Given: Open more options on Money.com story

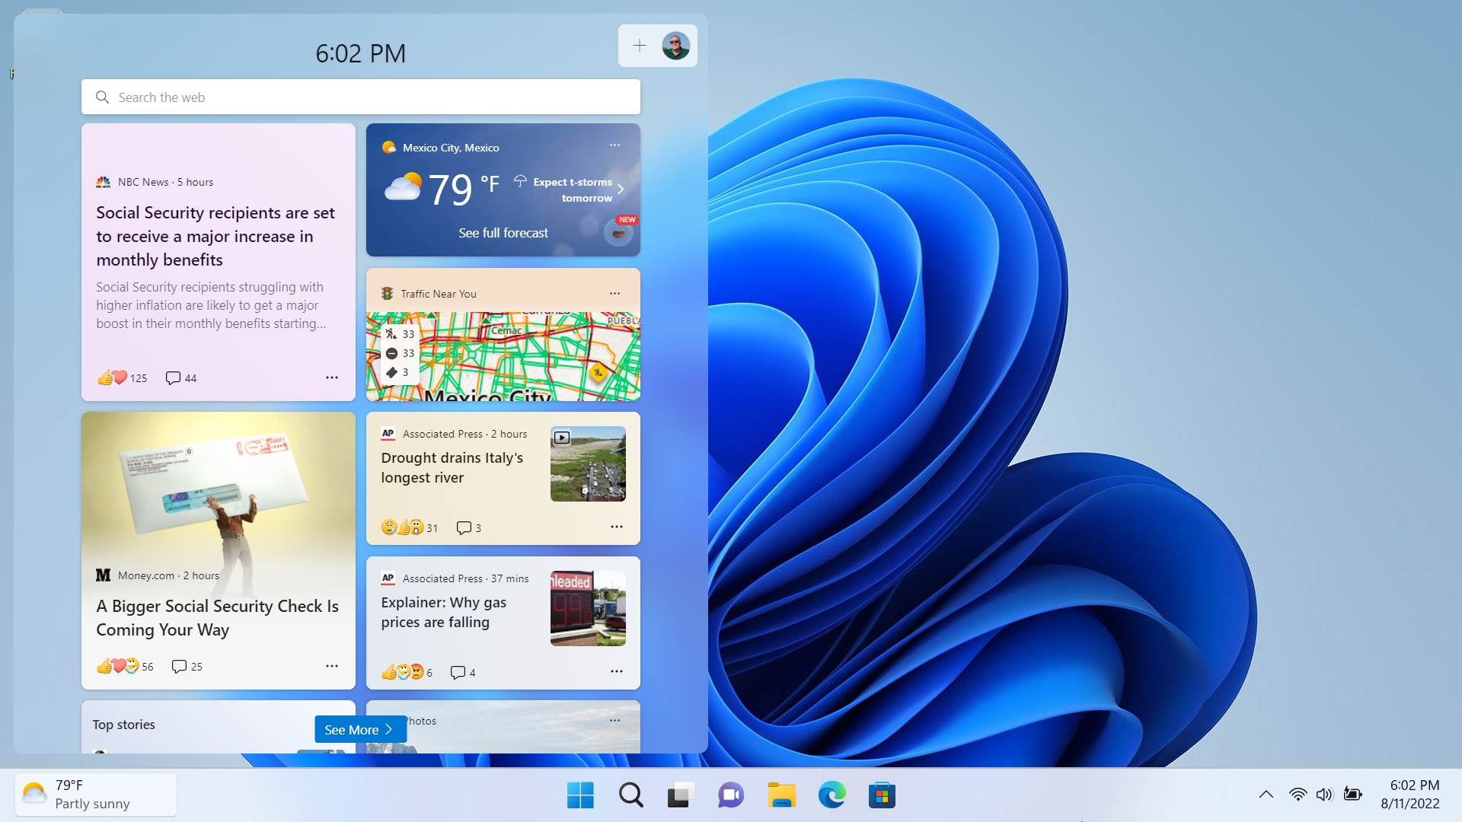Looking at the screenshot, I should pos(332,666).
